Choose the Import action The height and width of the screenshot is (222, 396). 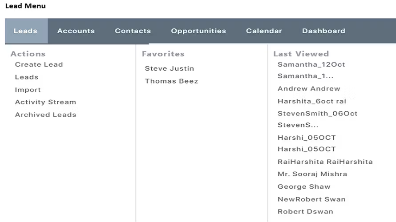point(28,90)
